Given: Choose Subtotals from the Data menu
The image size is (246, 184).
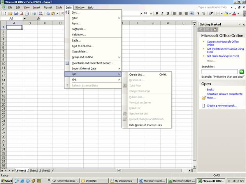Looking at the screenshot, I should tap(93, 29).
